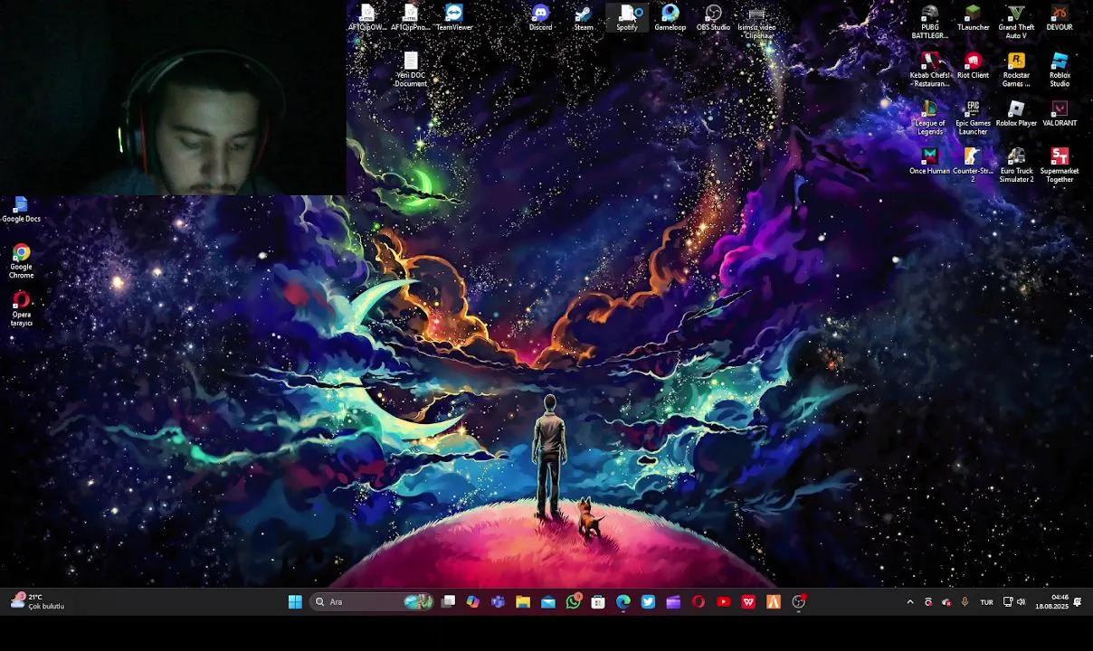Open File Explorer from the taskbar
Image resolution: width=1093 pixels, height=651 pixels.
tap(523, 601)
